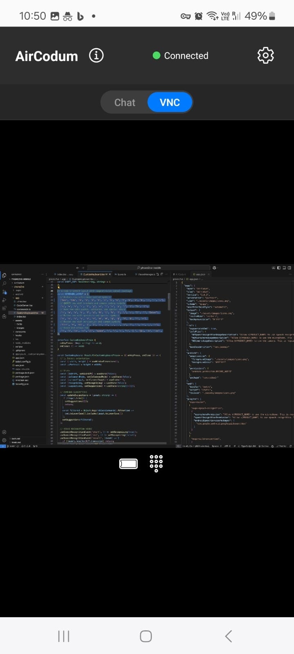The height and width of the screenshot is (654, 294).
Task: Open tsconfig.json in the Explorer tree
Action: pos(21,384)
